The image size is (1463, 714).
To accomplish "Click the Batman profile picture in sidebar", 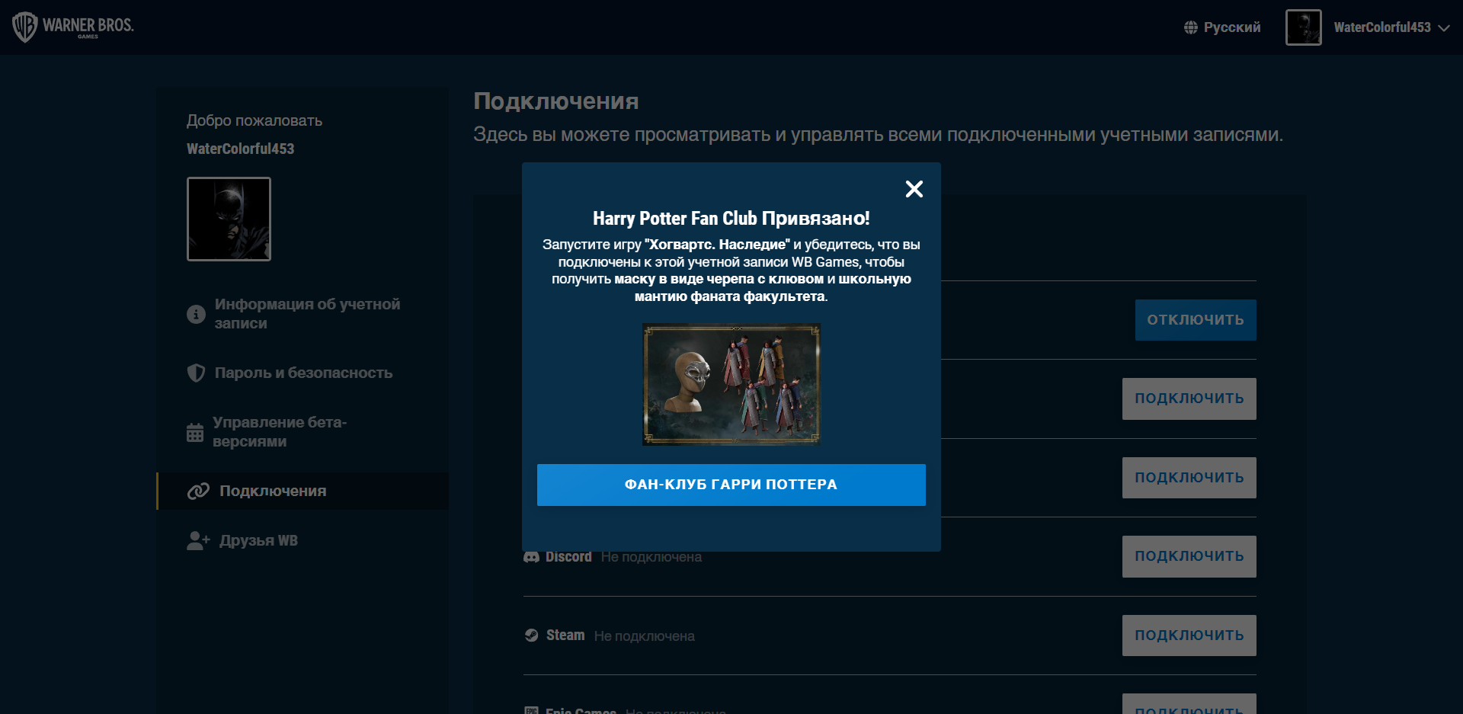I will pos(229,219).
